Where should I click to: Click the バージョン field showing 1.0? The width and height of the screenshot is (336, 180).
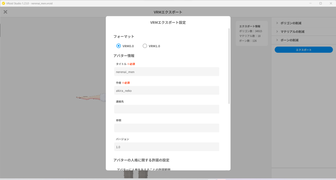166,147
